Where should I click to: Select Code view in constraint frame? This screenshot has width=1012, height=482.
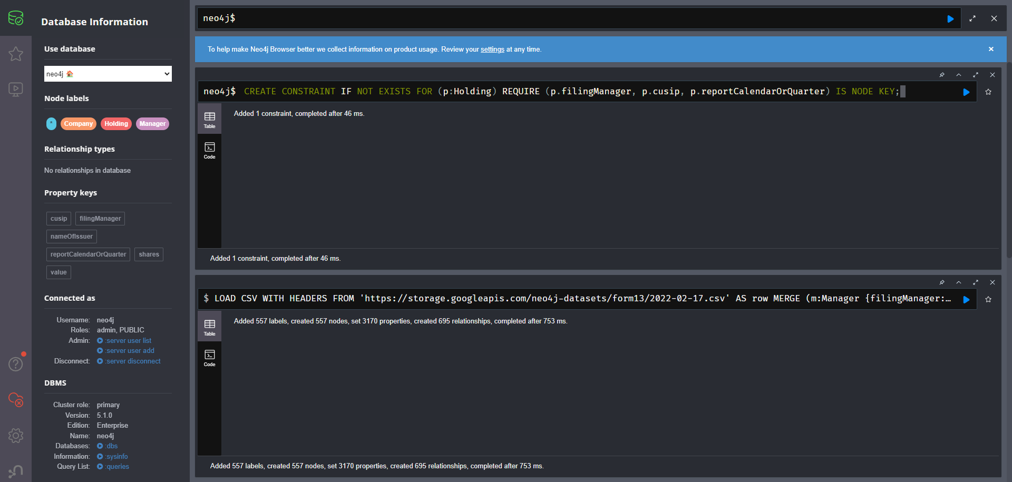point(210,150)
